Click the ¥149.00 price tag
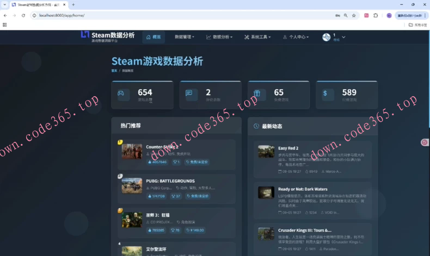The height and width of the screenshot is (256, 430). [195, 230]
